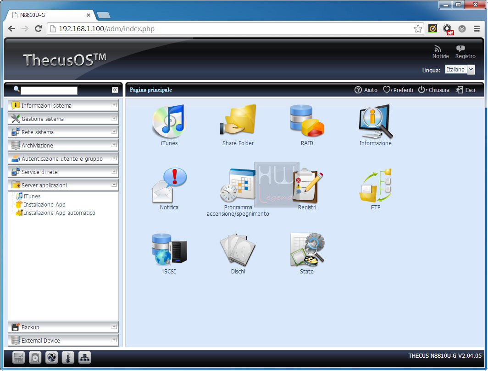Image resolution: width=488 pixels, height=371 pixels.
Task: Click the yellow checkmark extension icon
Action: coord(433,29)
